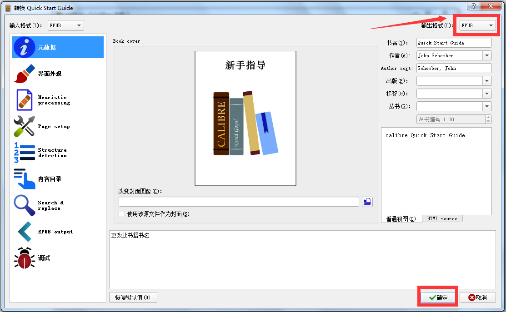Select the 元数据 metadata info icon

tap(24, 47)
